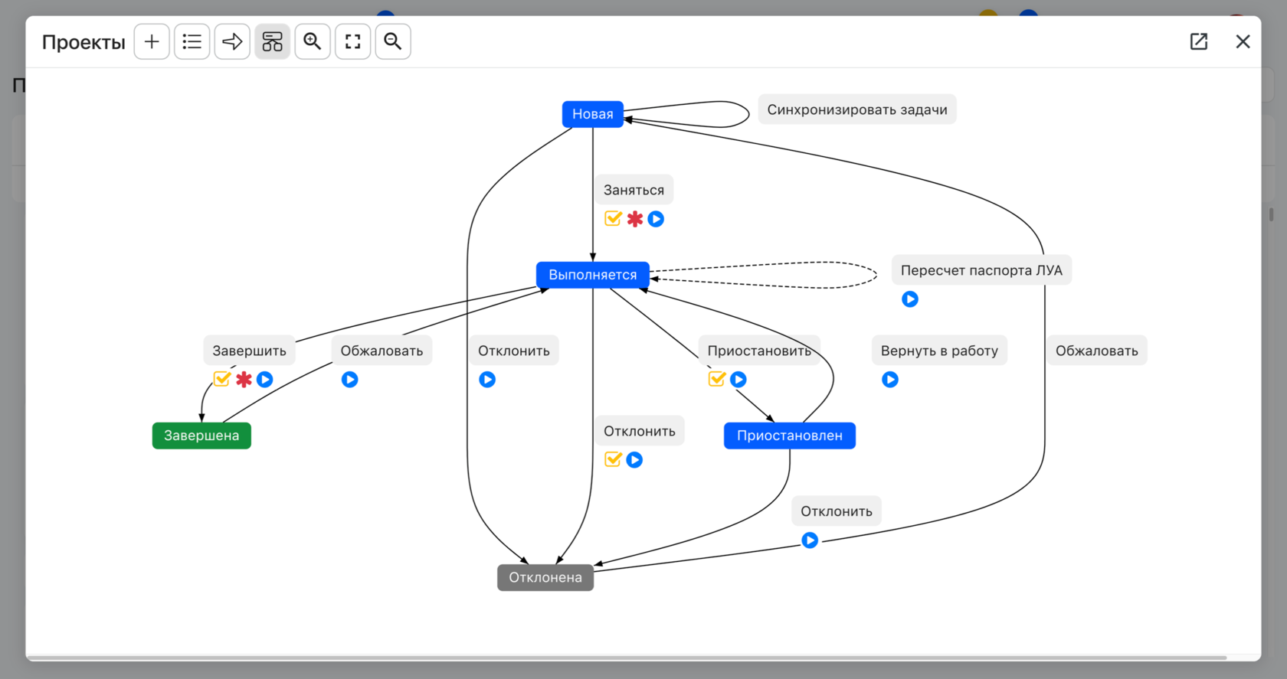Zoom out of the diagram
Viewport: 1287px width, 679px height.
click(x=393, y=41)
